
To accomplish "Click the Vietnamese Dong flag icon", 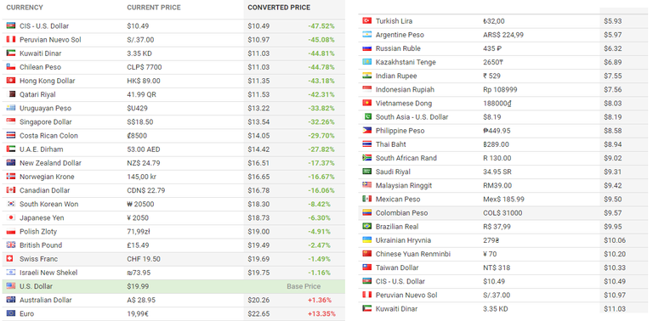I will (367, 103).
